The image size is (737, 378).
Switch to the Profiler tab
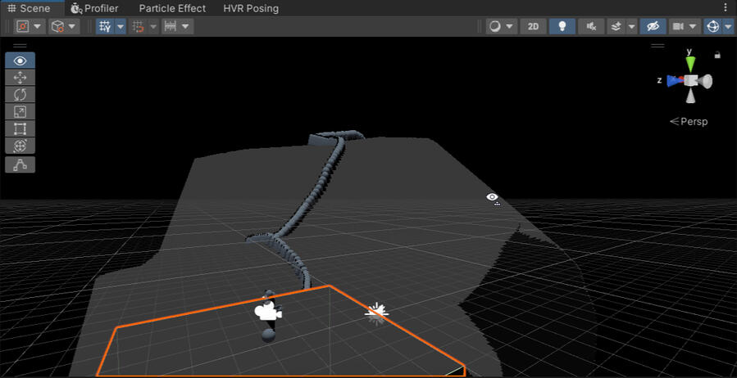[x=94, y=8]
